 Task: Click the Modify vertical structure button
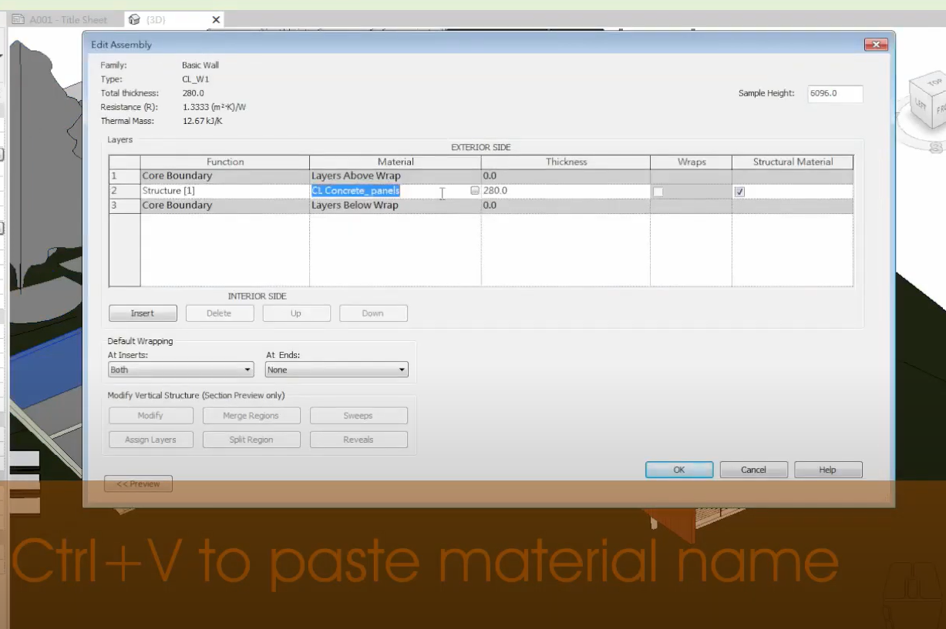pyautogui.click(x=150, y=416)
